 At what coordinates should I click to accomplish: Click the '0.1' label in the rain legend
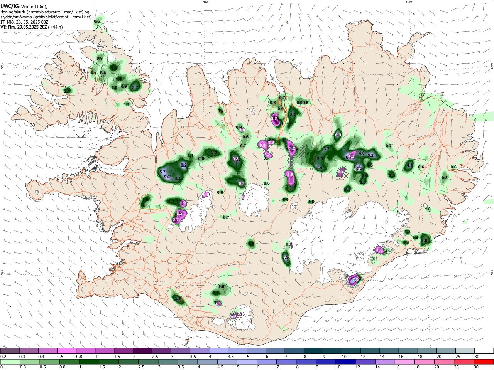coord(3,367)
